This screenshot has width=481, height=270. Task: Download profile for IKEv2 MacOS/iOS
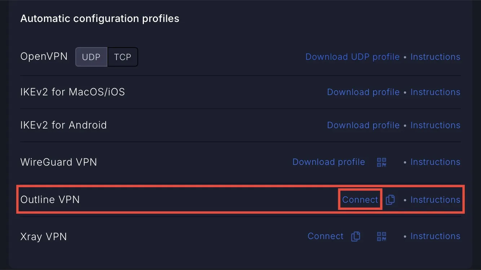[x=363, y=92]
